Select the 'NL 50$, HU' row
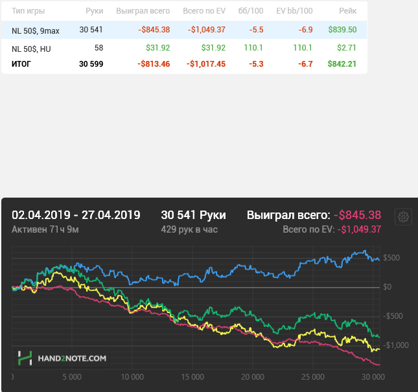The height and width of the screenshot is (392, 418). [184, 48]
